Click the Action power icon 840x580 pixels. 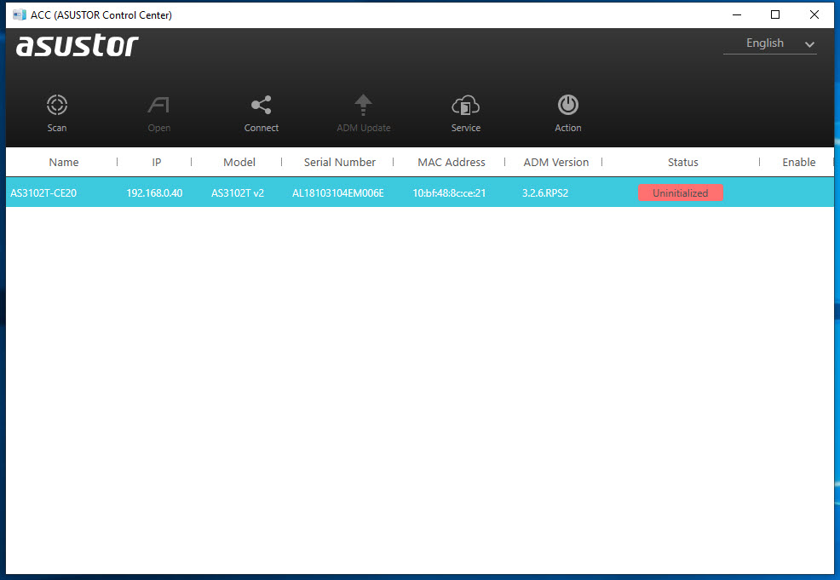(x=568, y=105)
